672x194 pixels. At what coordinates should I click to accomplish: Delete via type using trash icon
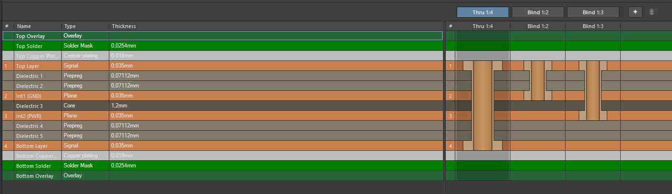click(x=652, y=12)
